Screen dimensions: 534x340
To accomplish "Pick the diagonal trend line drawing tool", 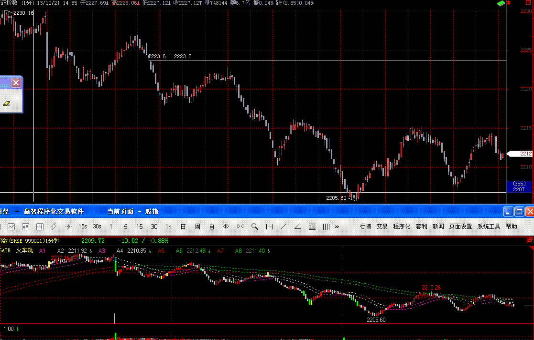I will point(283,227).
